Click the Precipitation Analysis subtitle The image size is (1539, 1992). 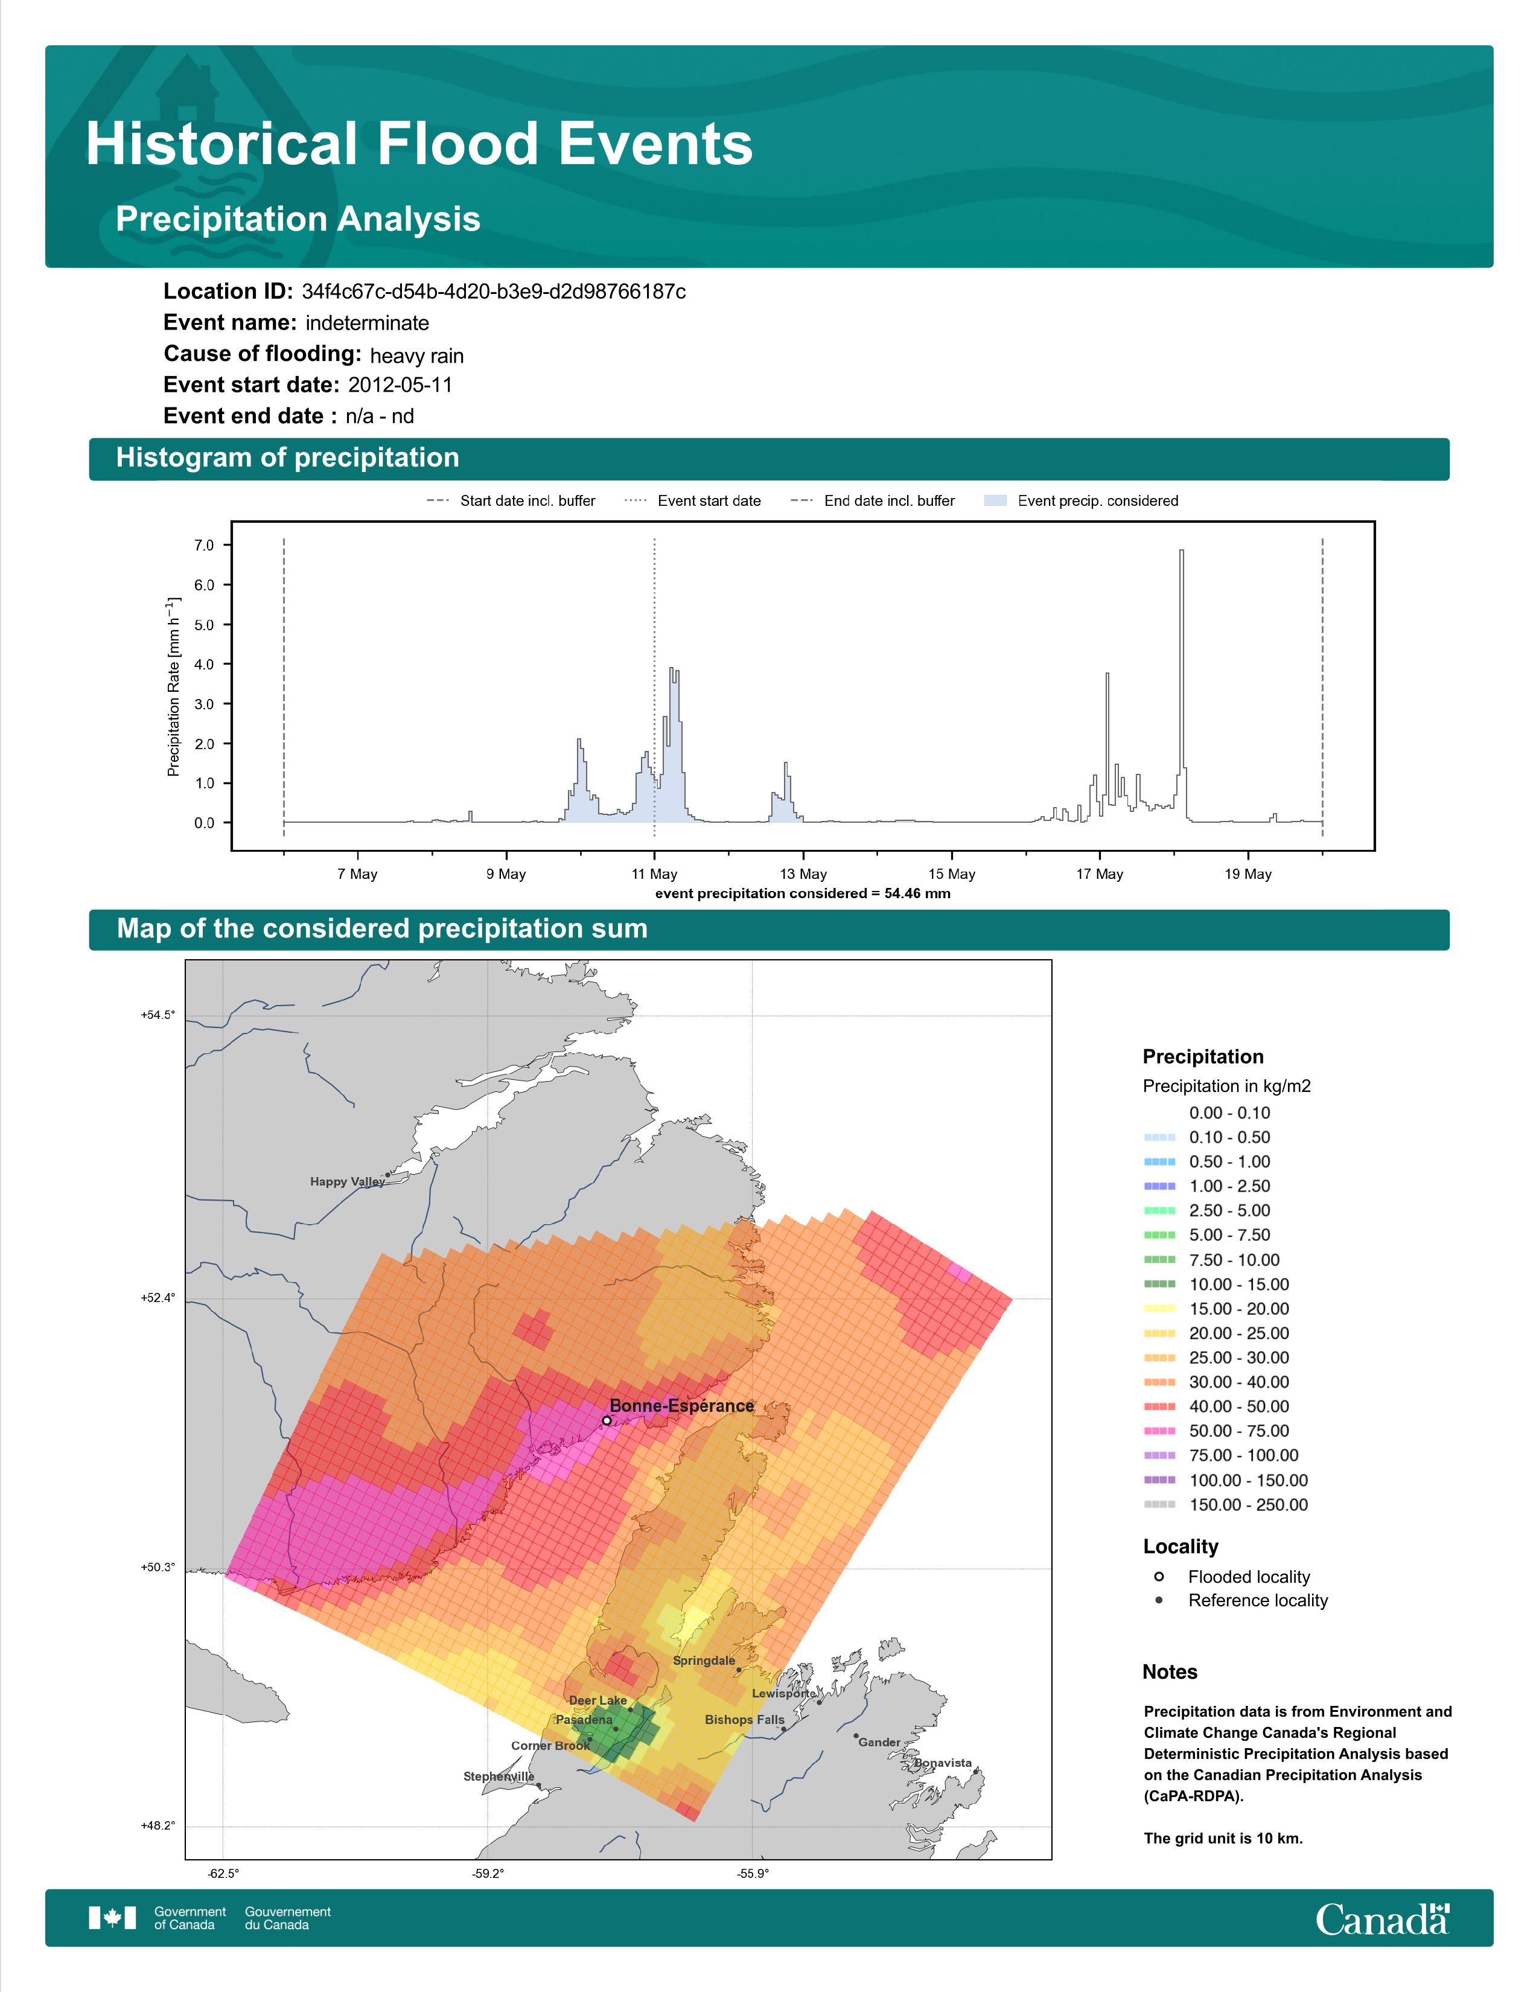298,219
